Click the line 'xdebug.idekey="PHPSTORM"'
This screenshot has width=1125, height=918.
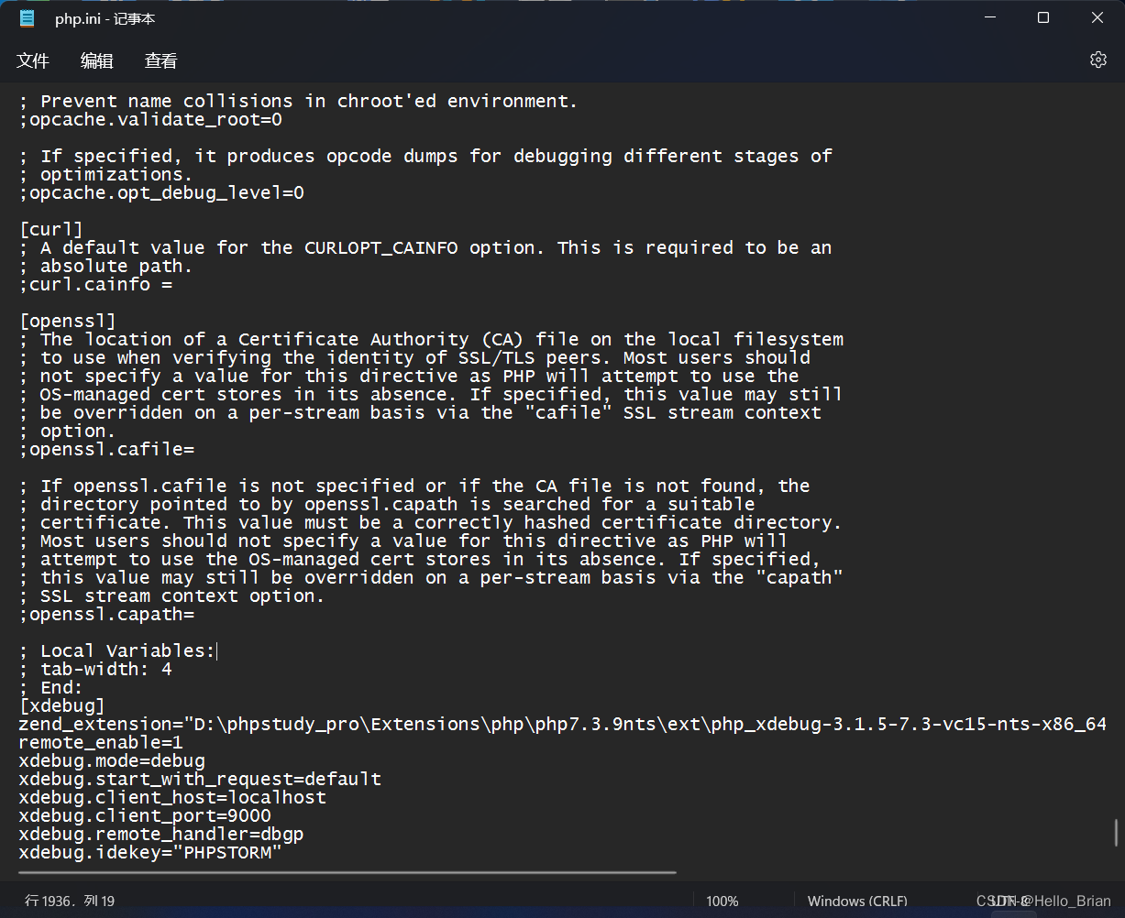(x=150, y=852)
